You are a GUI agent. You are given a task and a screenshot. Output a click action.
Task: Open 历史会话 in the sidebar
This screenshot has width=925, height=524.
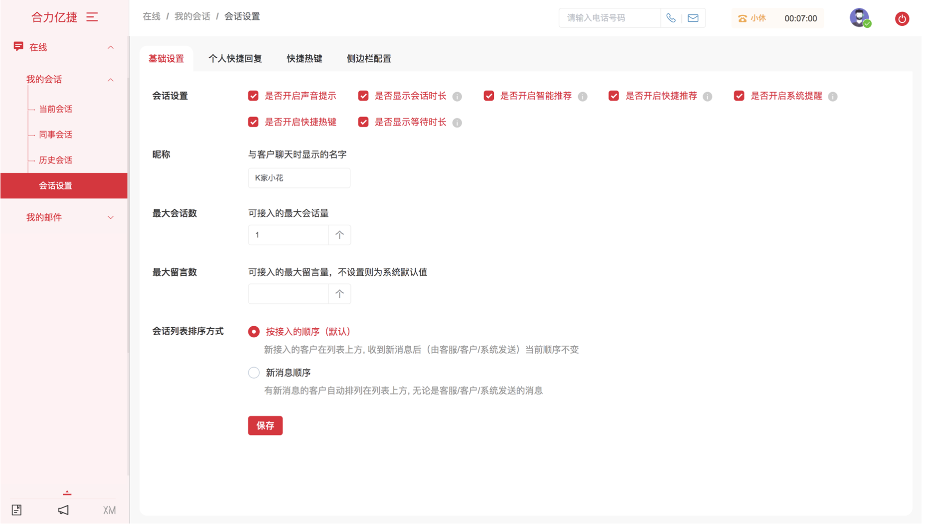pos(56,160)
